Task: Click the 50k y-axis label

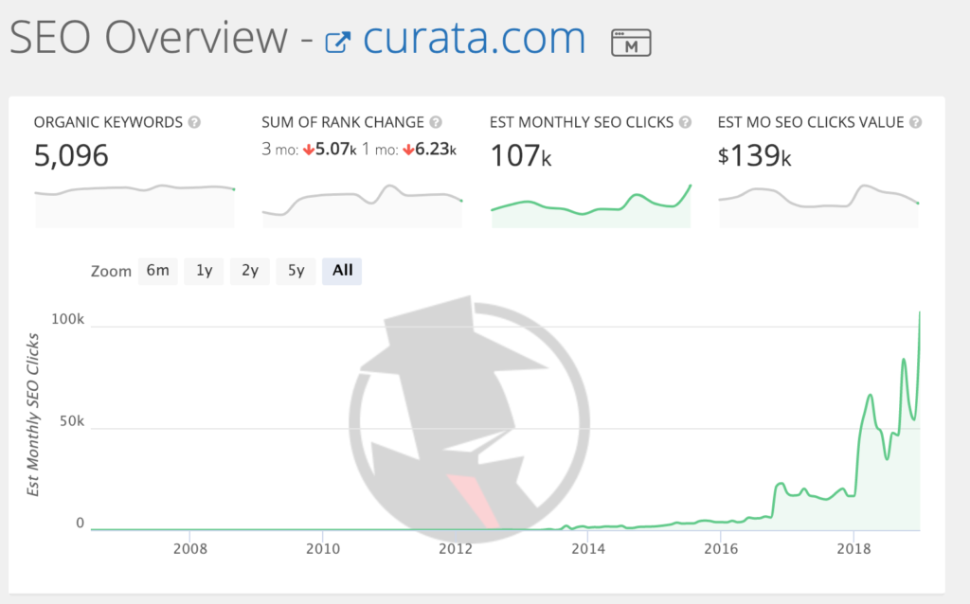Action: pyautogui.click(x=72, y=421)
